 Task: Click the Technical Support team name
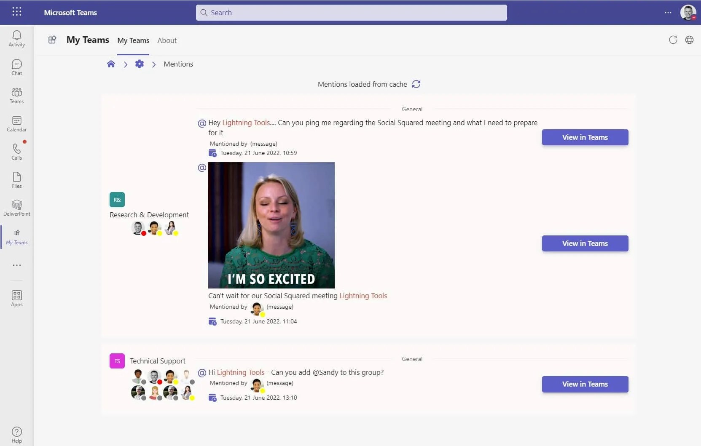(158, 361)
